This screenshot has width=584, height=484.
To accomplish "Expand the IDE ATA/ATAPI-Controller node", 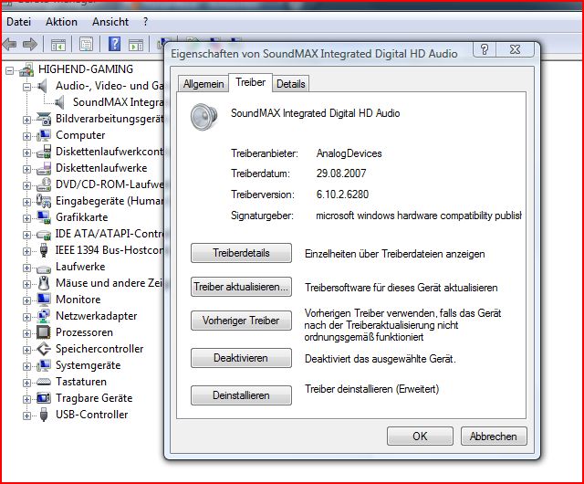I will coord(26,235).
